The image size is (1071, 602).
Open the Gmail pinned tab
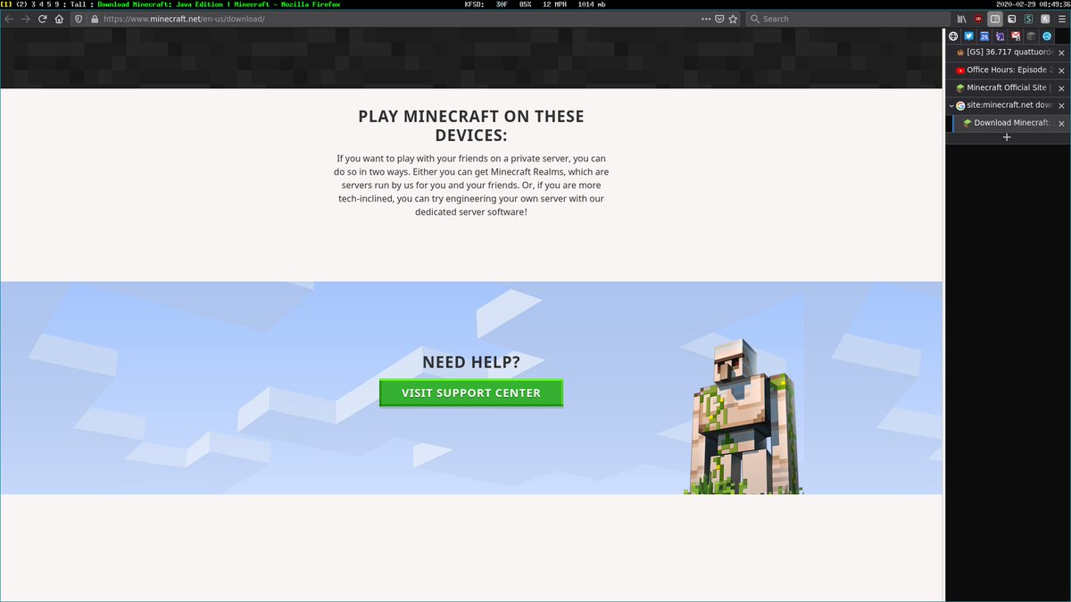pos(1016,37)
